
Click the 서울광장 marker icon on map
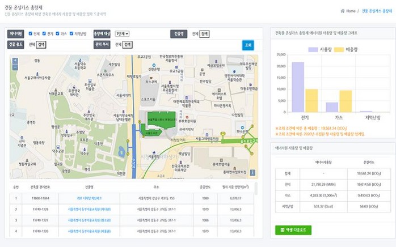click(154, 153)
